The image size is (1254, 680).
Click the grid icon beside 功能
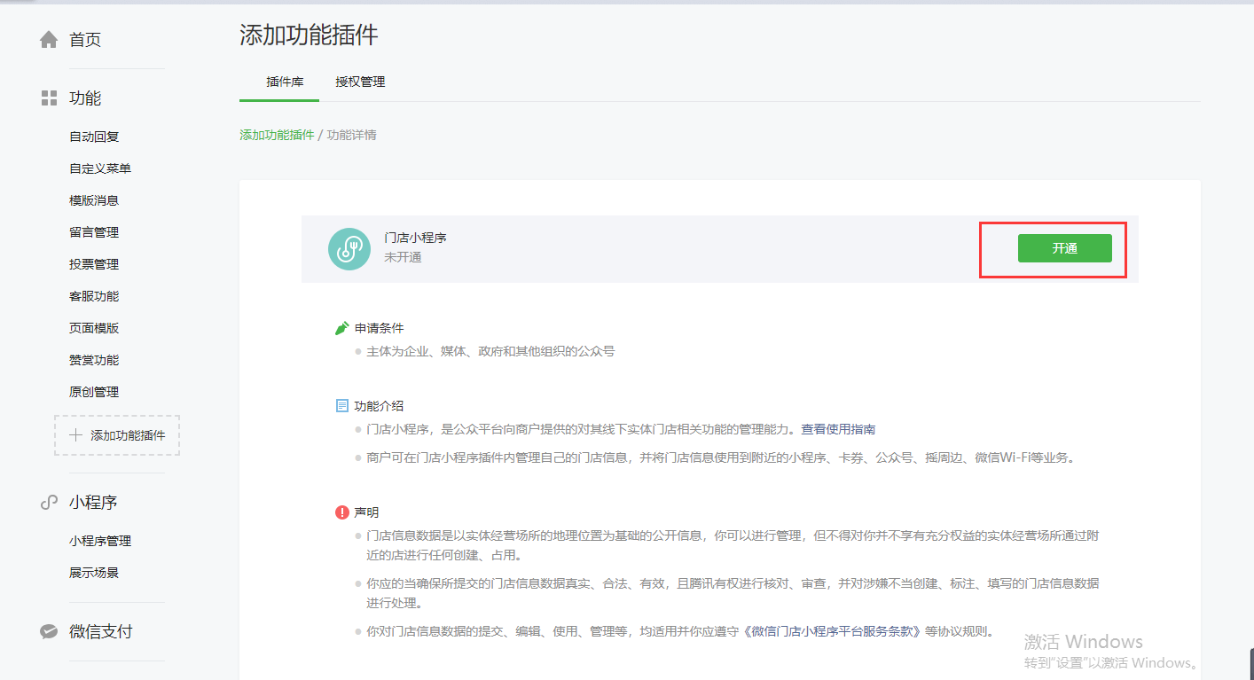tap(49, 98)
